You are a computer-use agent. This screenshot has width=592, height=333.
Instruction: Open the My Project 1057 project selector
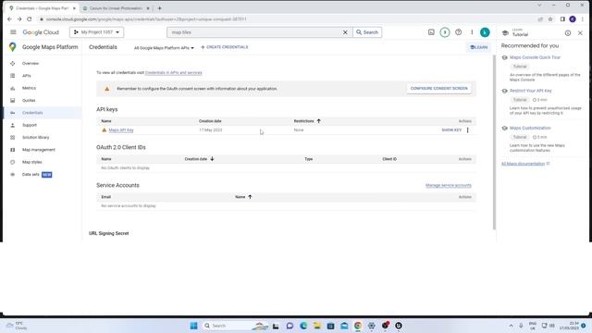(x=96, y=32)
